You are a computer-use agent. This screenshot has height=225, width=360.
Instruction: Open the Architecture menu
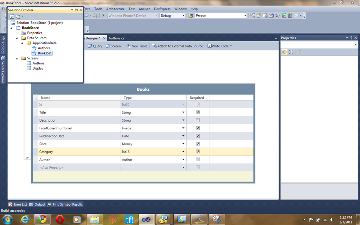tap(115, 9)
